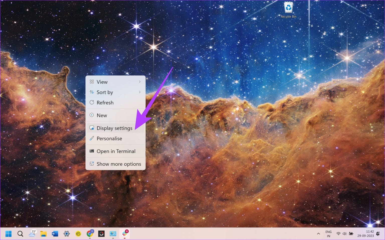Select Open in Terminal from context menu

(x=116, y=151)
